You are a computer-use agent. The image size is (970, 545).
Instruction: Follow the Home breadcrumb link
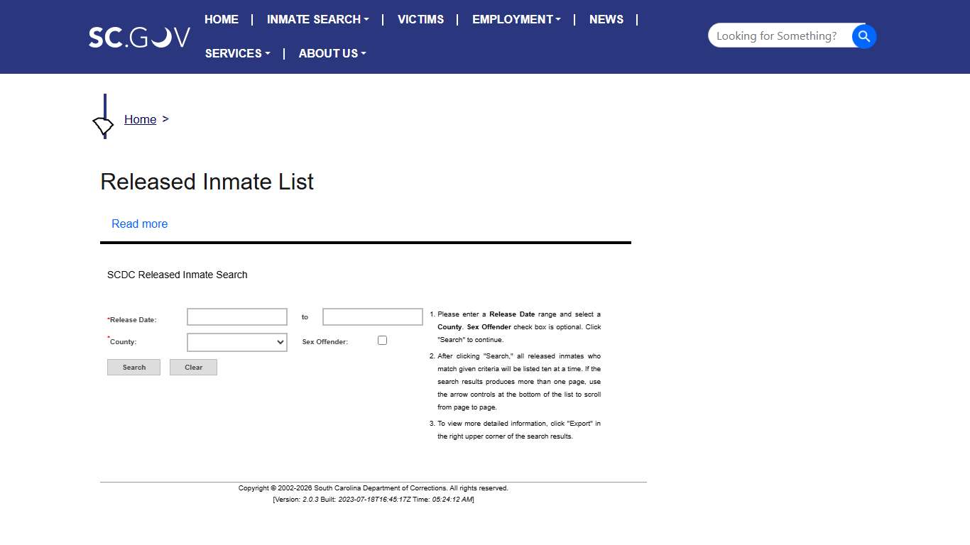point(140,119)
